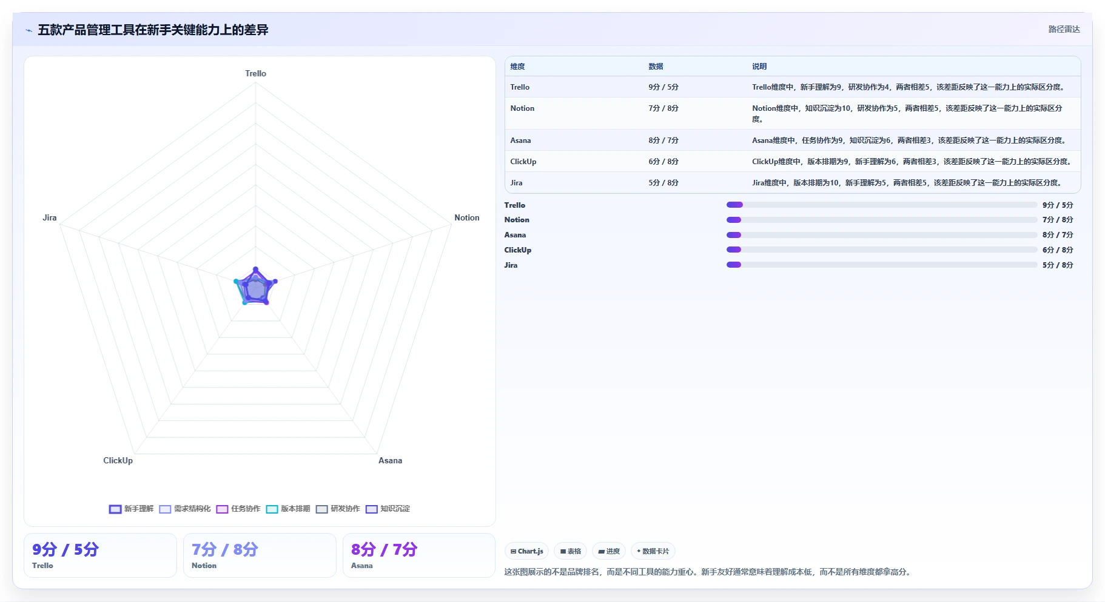Click the 8分 / 7分 value beside the Asana bar
The height and width of the screenshot is (602, 1105).
point(1058,235)
